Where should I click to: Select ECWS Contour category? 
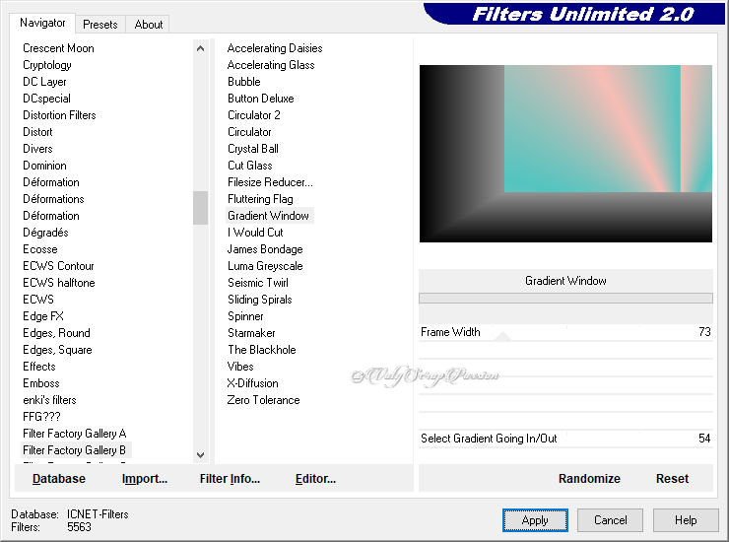tap(58, 266)
